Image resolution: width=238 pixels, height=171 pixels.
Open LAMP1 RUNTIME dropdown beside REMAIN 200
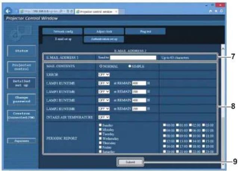point(104,92)
